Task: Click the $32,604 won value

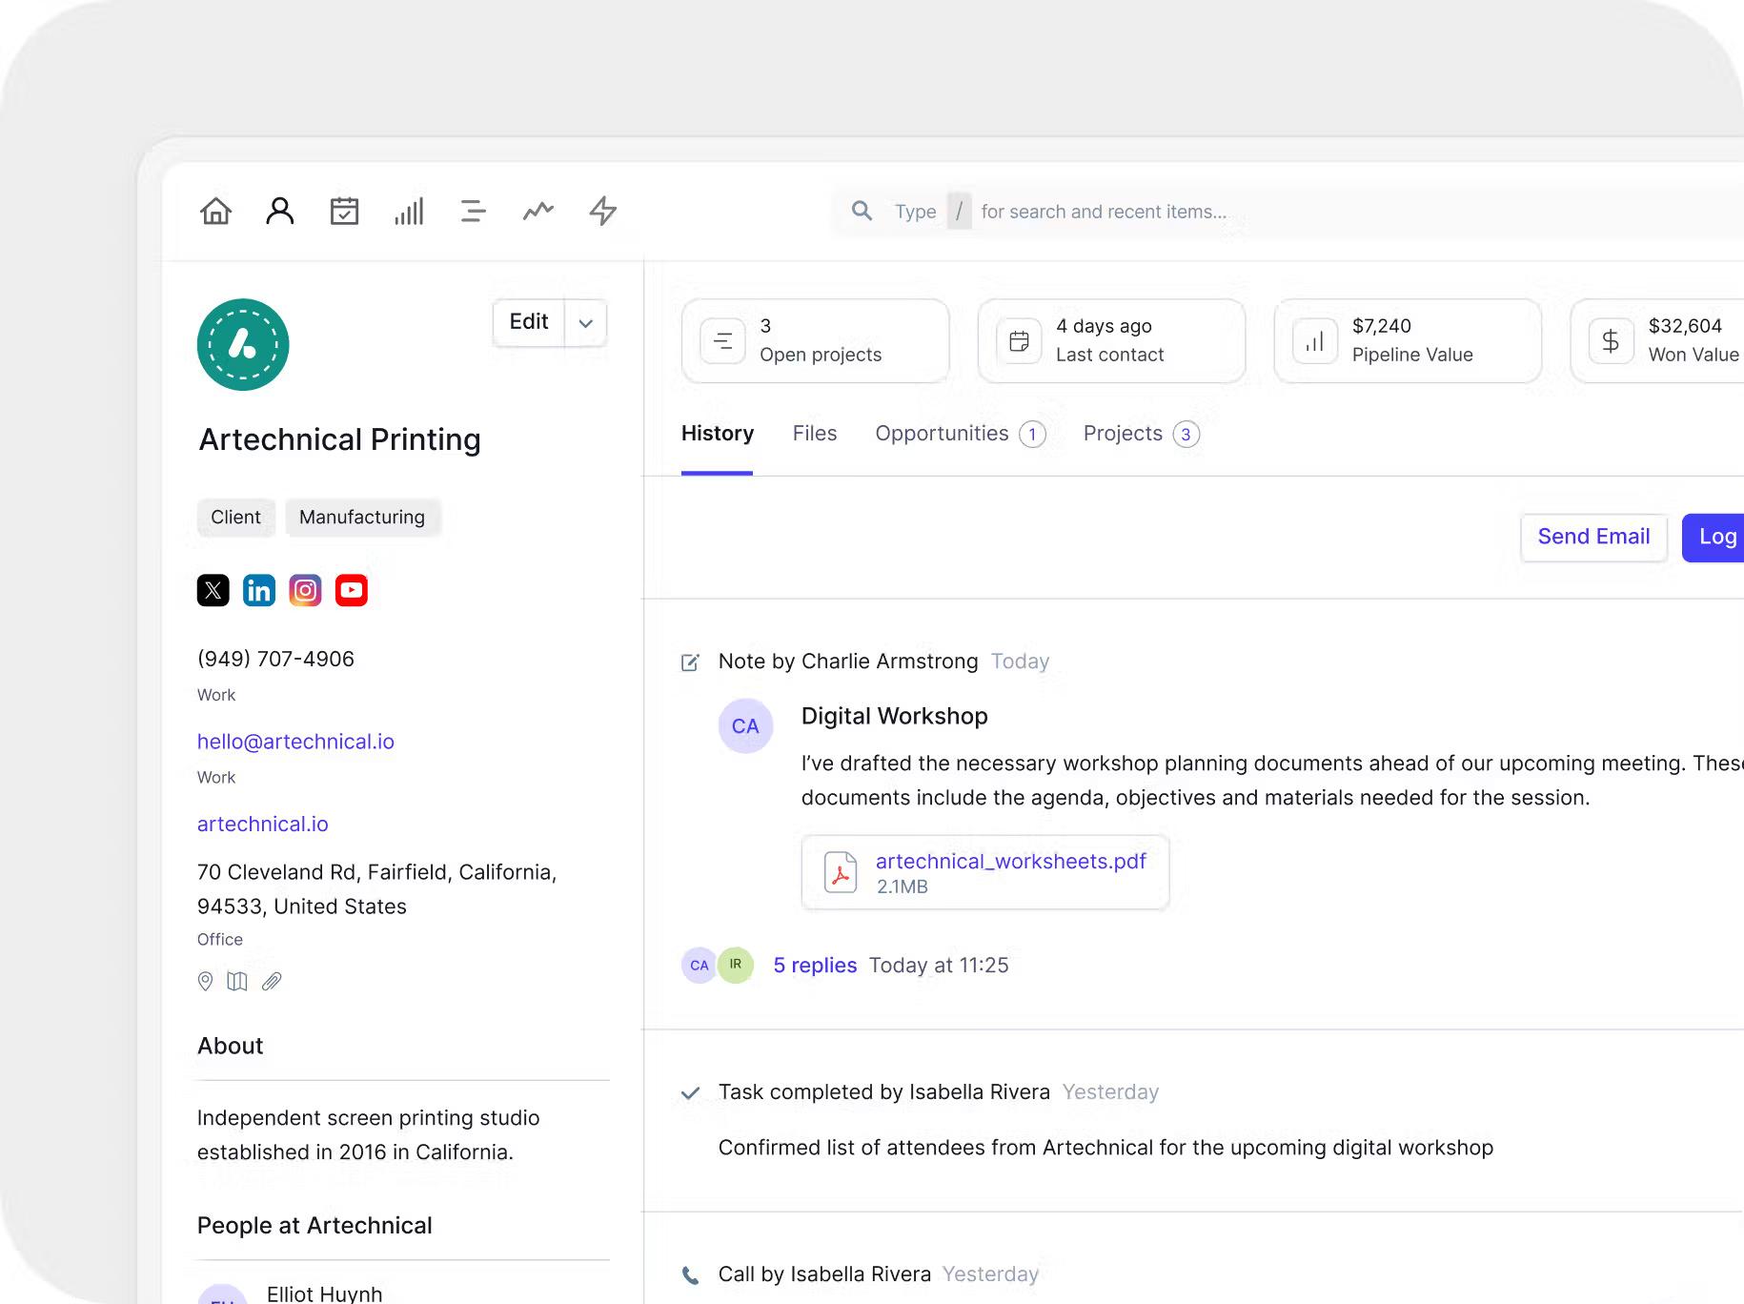Action: 1685,326
